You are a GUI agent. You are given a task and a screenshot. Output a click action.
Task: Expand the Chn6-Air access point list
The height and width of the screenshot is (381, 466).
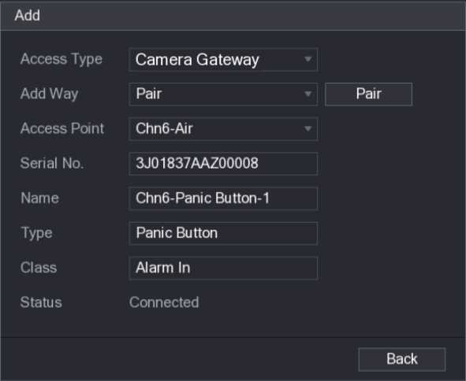click(x=223, y=128)
